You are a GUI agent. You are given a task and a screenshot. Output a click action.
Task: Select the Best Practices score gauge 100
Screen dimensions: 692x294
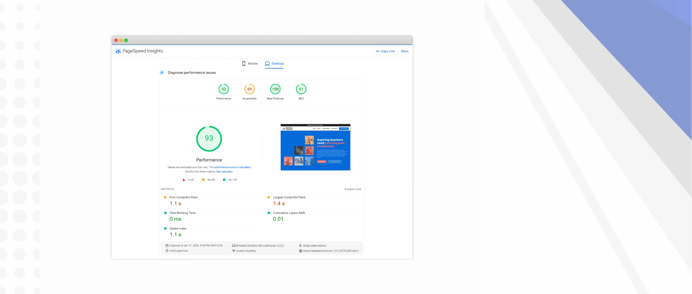point(275,89)
